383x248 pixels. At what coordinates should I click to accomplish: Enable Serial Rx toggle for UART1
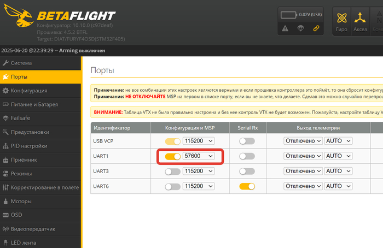tap(247, 156)
